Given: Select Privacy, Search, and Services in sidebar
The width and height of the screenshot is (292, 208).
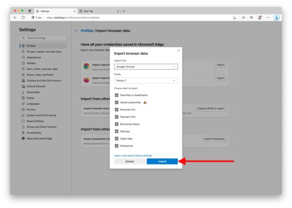Looking at the screenshot, I should [x=44, y=51].
